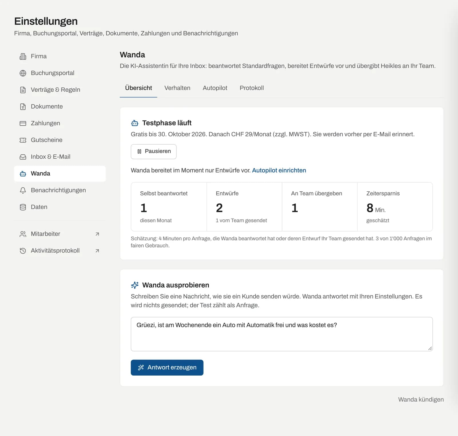Click the Mitarbeiter people icon
Image resolution: width=458 pixels, height=436 pixels.
point(23,234)
